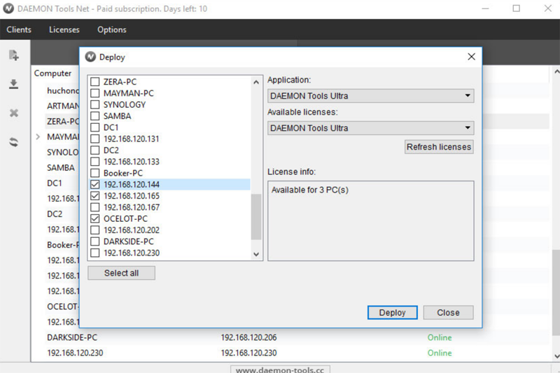The width and height of the screenshot is (560, 373).
Task: Click the Computer column header
Action: point(53,73)
